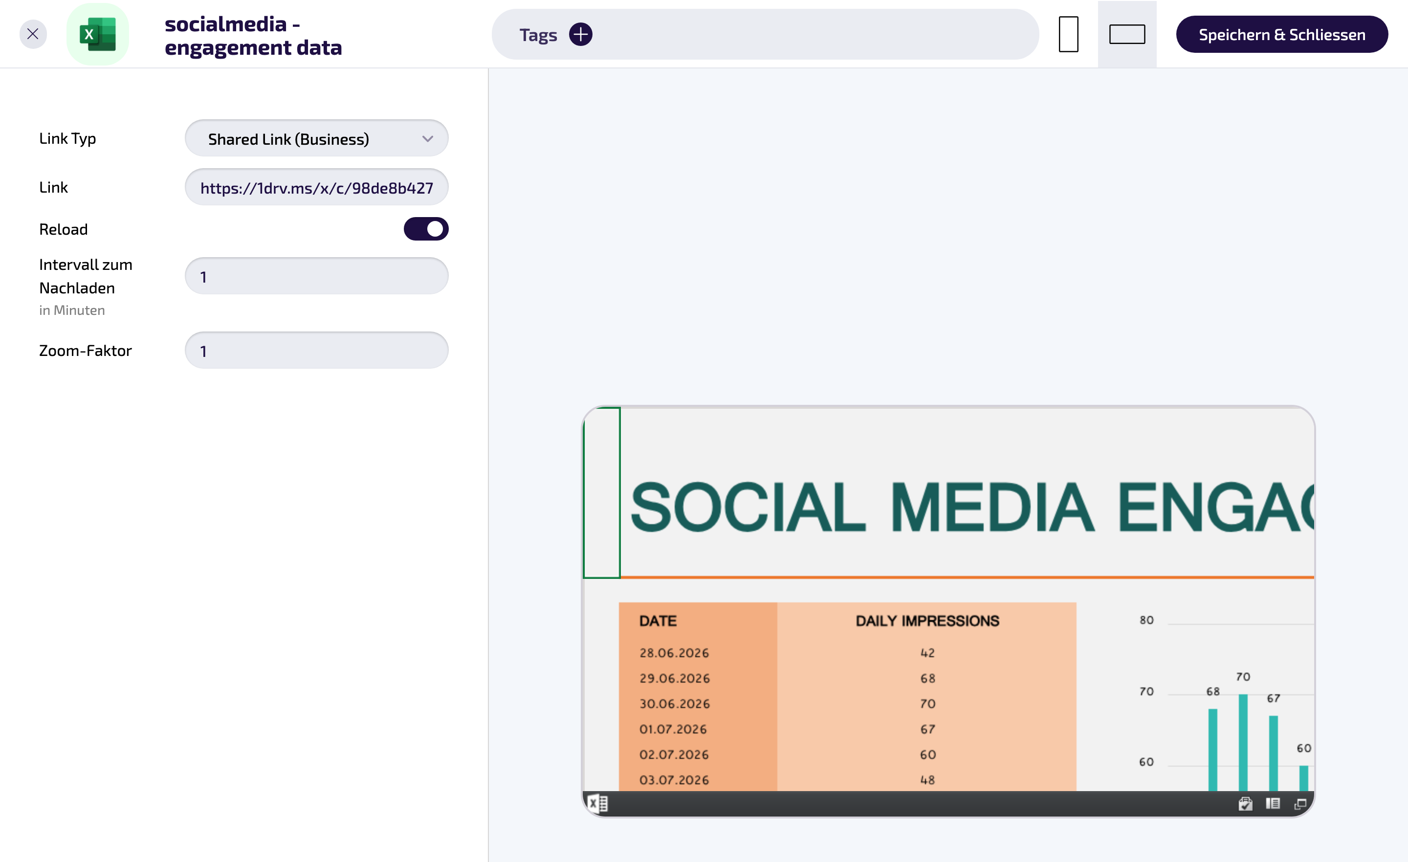Add a tag with the plus icon
This screenshot has width=1408, height=862.
(x=581, y=34)
